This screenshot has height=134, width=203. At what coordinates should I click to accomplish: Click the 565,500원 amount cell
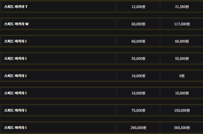coord(182,128)
